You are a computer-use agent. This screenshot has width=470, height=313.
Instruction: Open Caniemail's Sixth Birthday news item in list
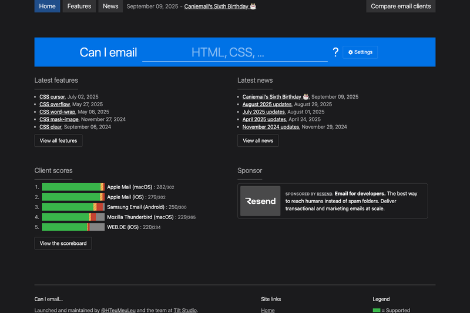[276, 97]
